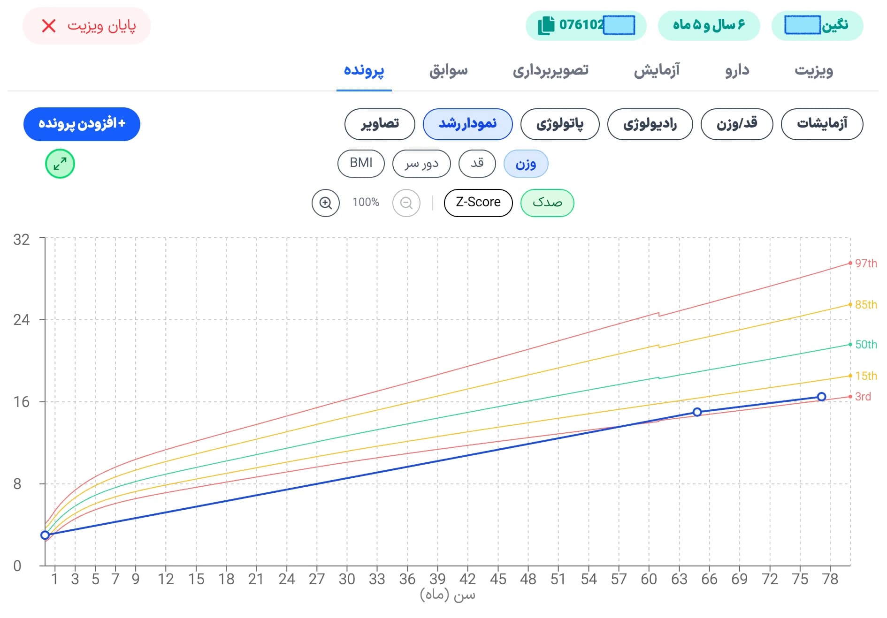
Task: Select the تصاویر sub-category
Action: click(x=380, y=124)
